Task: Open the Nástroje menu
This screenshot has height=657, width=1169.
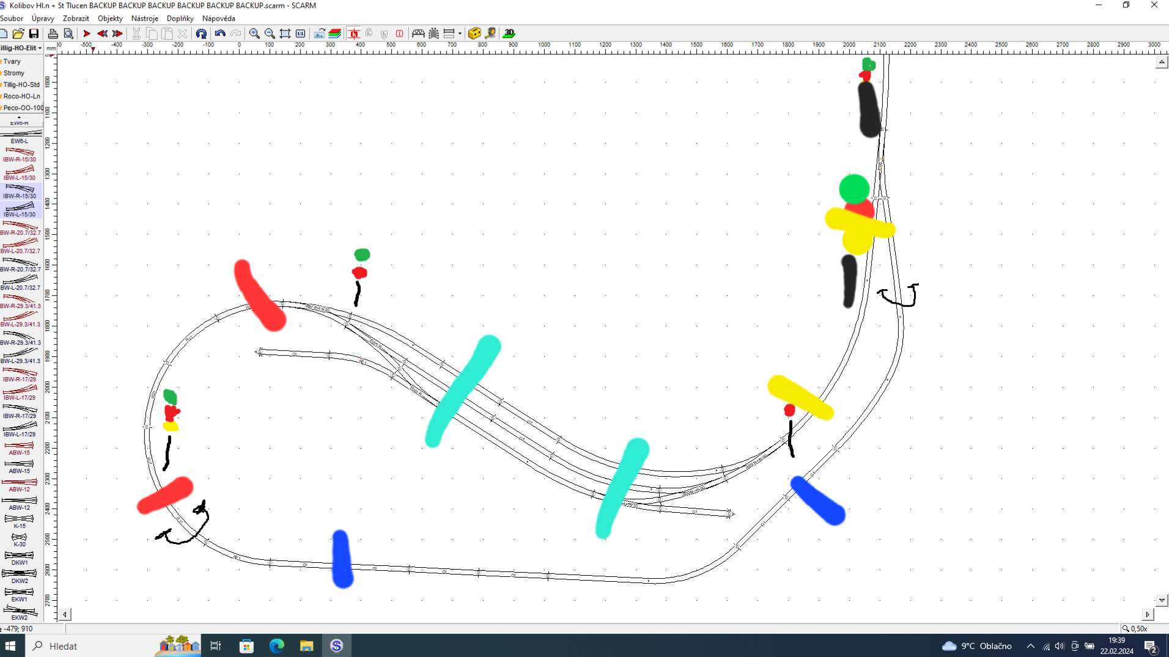Action: click(144, 18)
